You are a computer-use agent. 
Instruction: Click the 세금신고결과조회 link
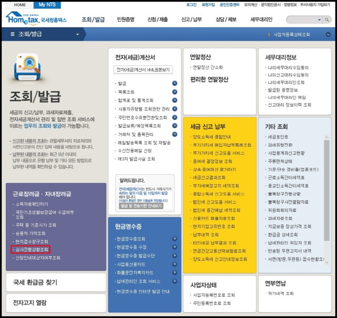[209, 177]
